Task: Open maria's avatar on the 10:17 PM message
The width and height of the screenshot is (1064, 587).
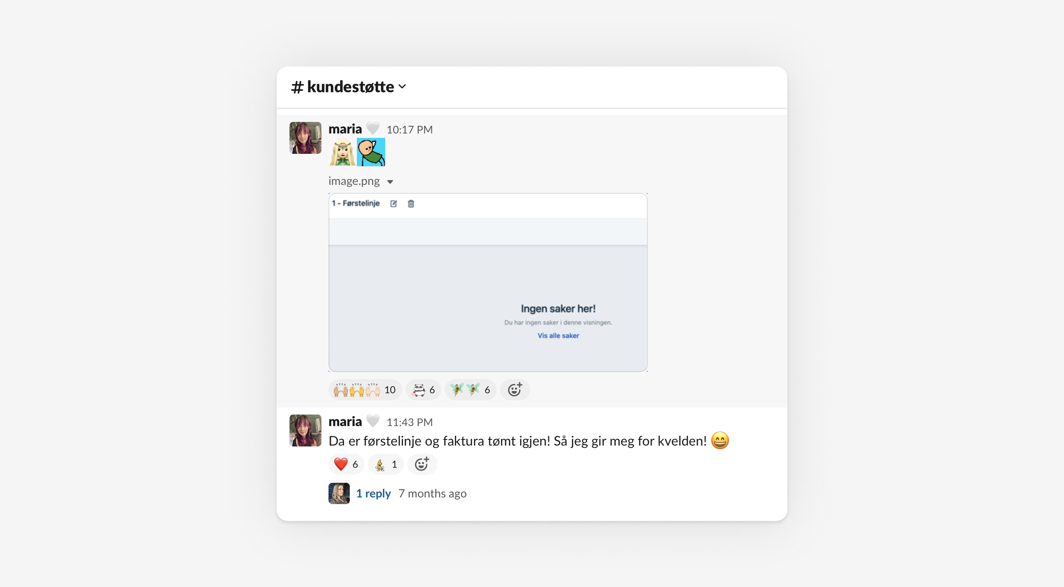Action: pos(305,138)
